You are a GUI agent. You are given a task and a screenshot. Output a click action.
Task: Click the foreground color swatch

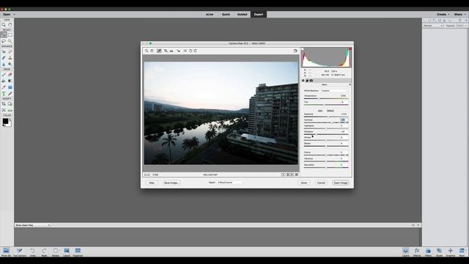click(x=5, y=121)
